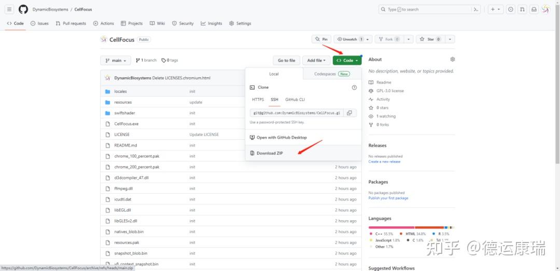Expand the Unwatch dropdown arrow
Image resolution: width=560 pixels, height=271 pixels.
(x=368, y=39)
